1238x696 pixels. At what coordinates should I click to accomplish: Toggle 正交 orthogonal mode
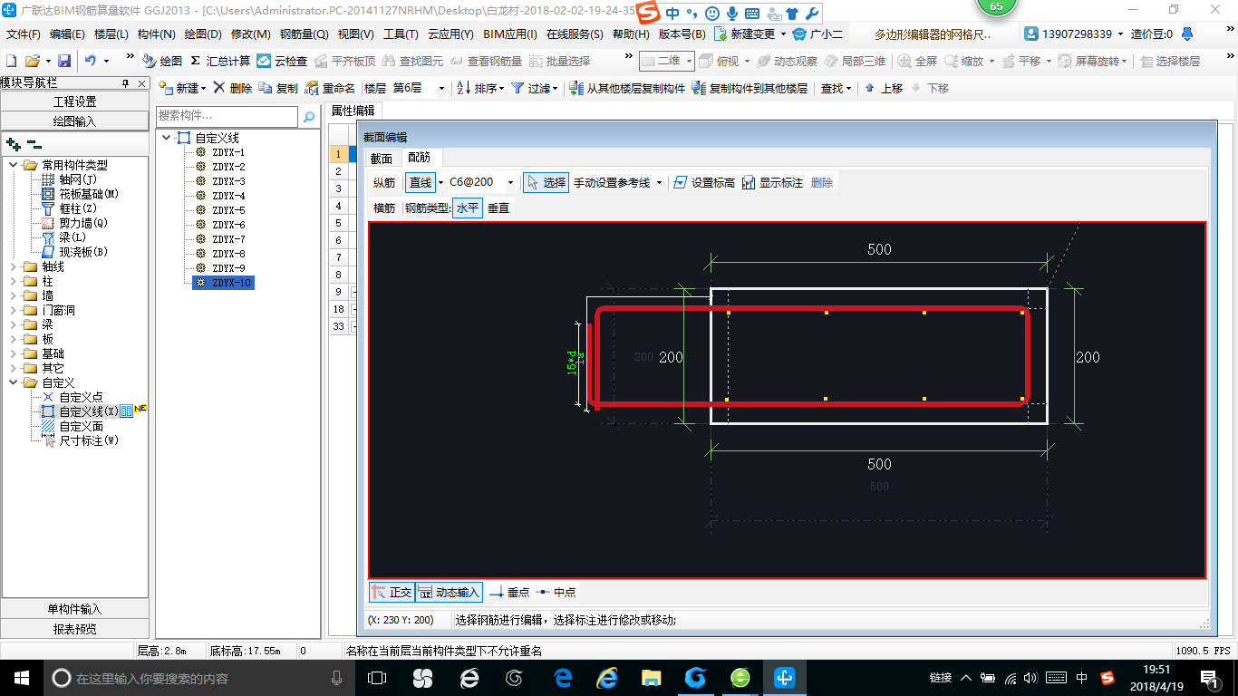pyautogui.click(x=392, y=592)
